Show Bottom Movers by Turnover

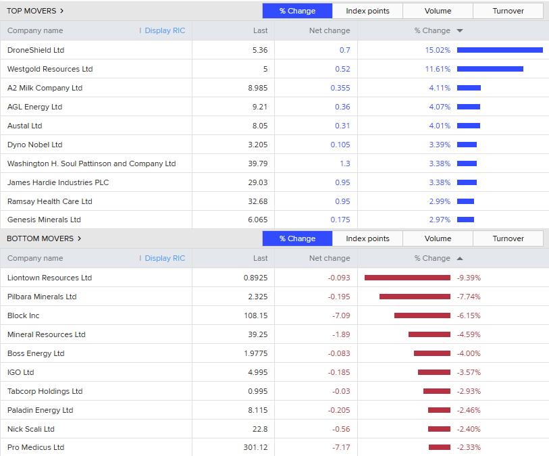click(508, 238)
